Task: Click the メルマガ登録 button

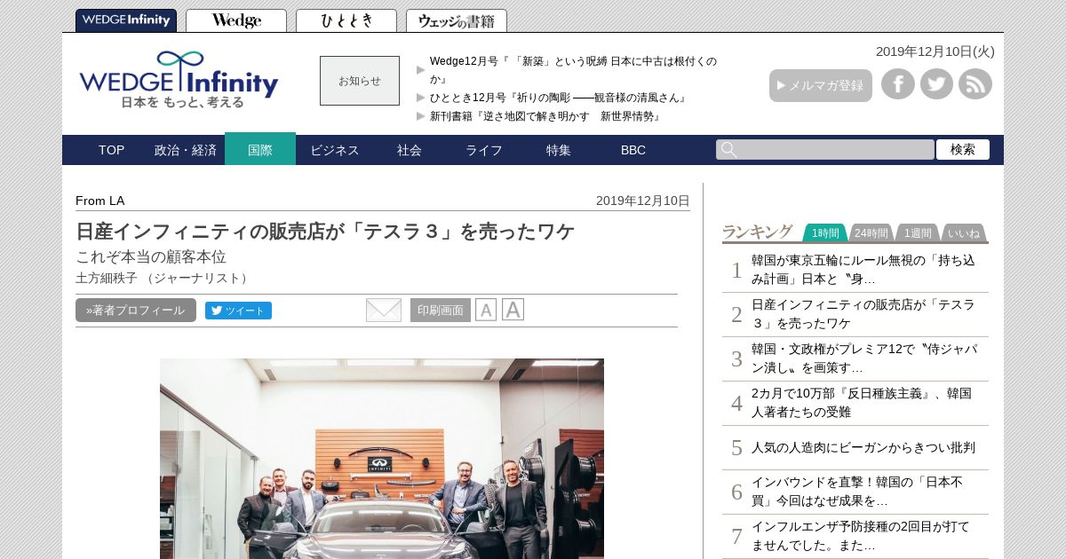Action: point(821,85)
